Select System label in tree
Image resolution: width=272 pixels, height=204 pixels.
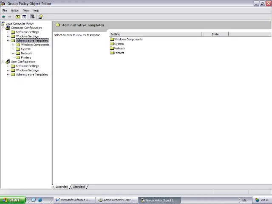[x=25, y=49]
